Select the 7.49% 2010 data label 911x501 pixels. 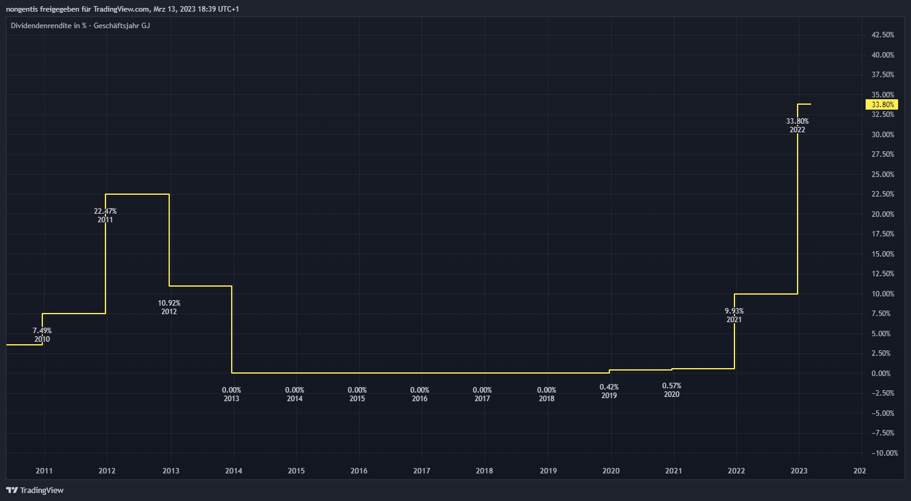click(42, 335)
